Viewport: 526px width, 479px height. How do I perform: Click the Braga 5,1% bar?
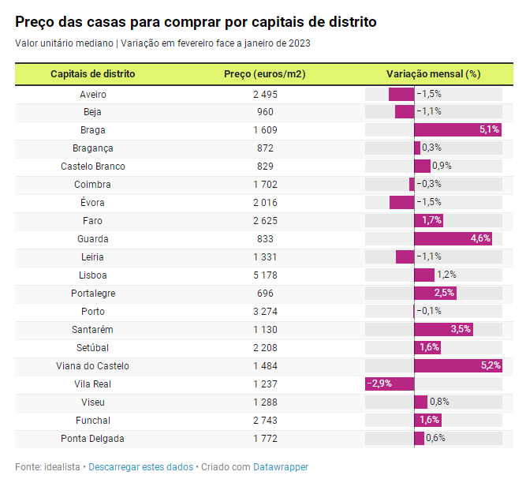pyautogui.click(x=457, y=130)
